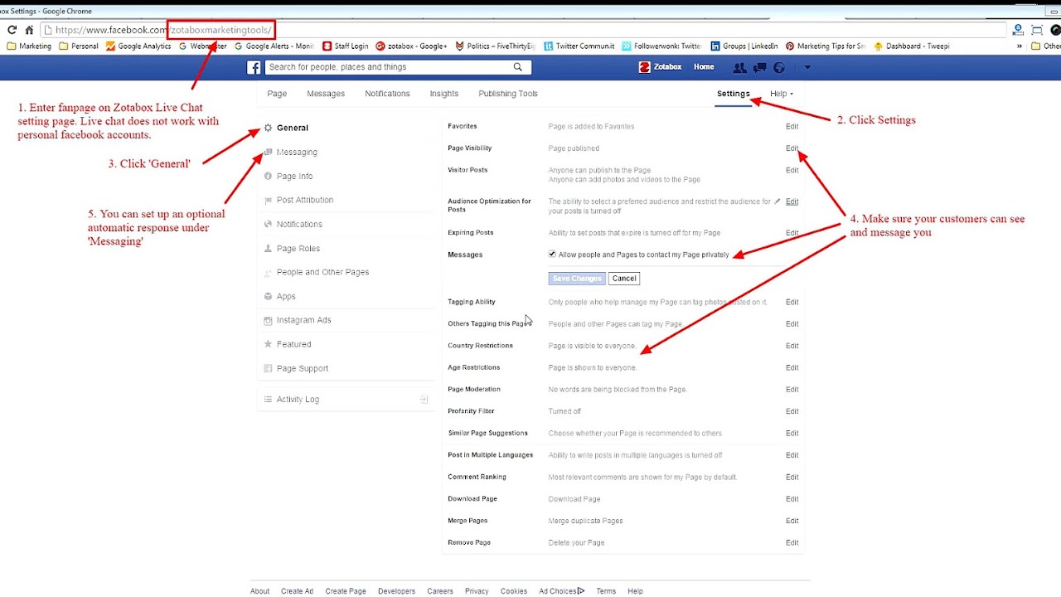The image size is (1061, 597).
Task: Click the Chrome address bar
Action: pos(526,30)
